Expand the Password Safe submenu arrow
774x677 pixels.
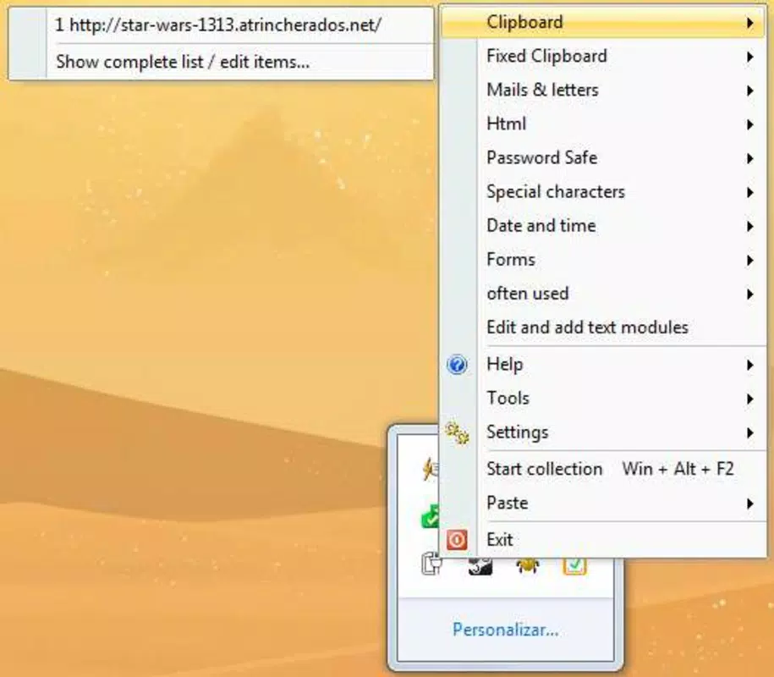point(749,158)
